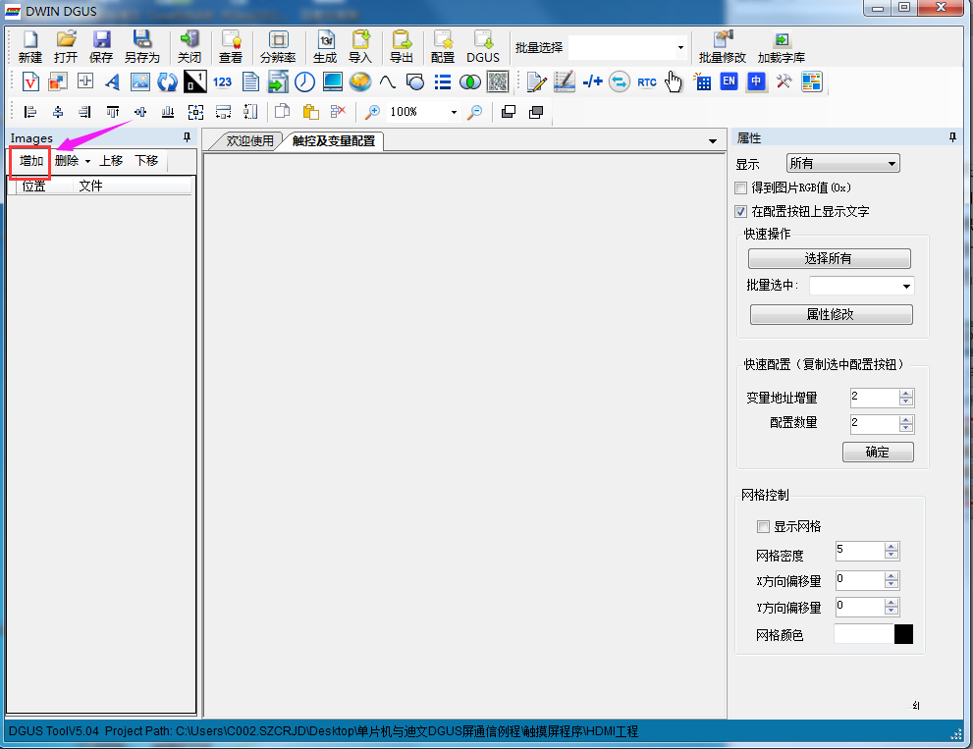Click 下移 (Move down) in Images panel
The width and height of the screenshot is (973, 749).
(x=146, y=161)
